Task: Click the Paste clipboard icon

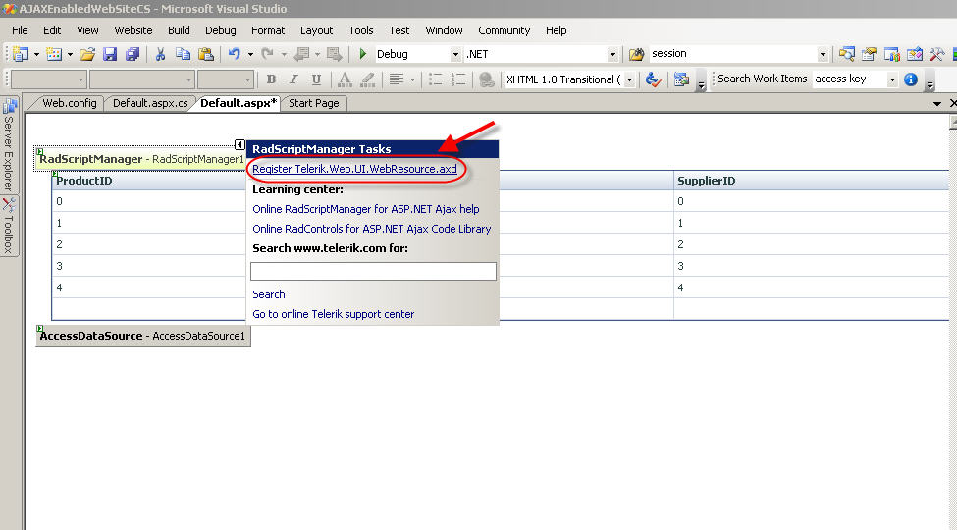Action: click(206, 54)
